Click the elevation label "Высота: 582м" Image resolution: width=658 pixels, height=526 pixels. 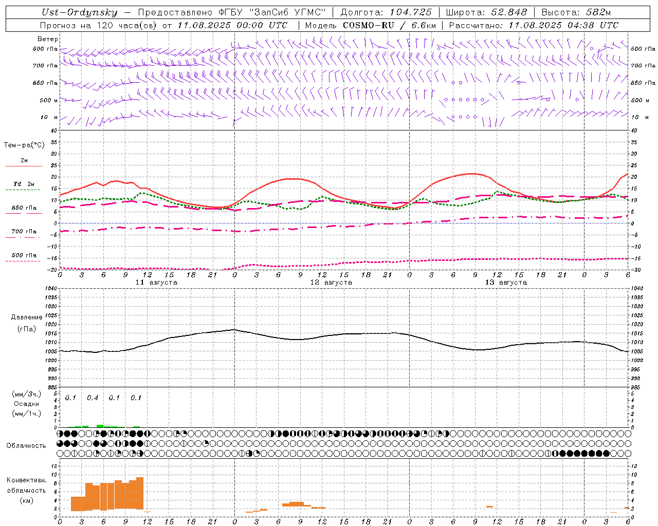tap(576, 12)
